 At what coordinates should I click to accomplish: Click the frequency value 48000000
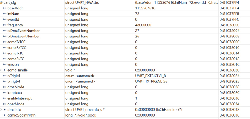click(143, 25)
